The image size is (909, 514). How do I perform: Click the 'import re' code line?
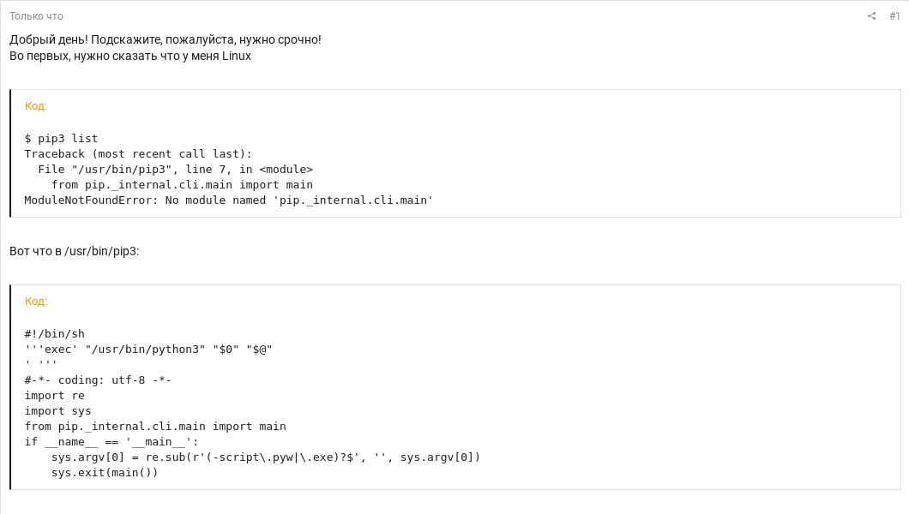(55, 396)
